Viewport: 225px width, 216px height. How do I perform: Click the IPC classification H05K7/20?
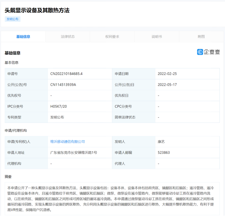pos(59,106)
